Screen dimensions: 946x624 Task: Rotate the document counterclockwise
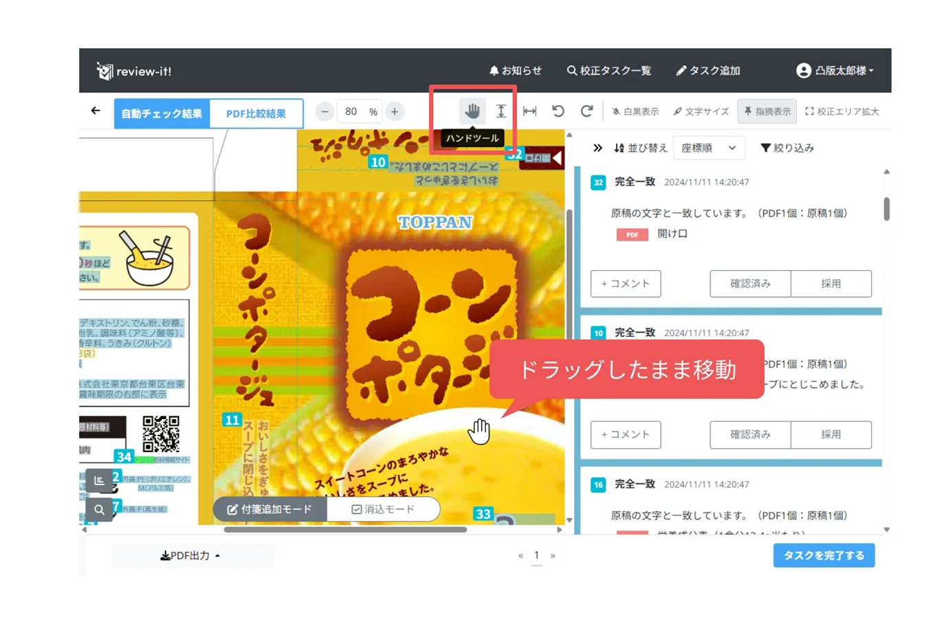(x=558, y=111)
